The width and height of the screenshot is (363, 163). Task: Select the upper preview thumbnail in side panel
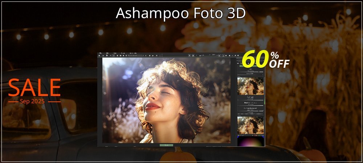(x=250, y=86)
